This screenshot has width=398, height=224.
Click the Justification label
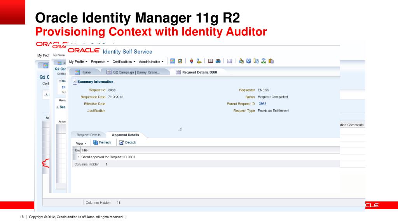pyautogui.click(x=96, y=110)
